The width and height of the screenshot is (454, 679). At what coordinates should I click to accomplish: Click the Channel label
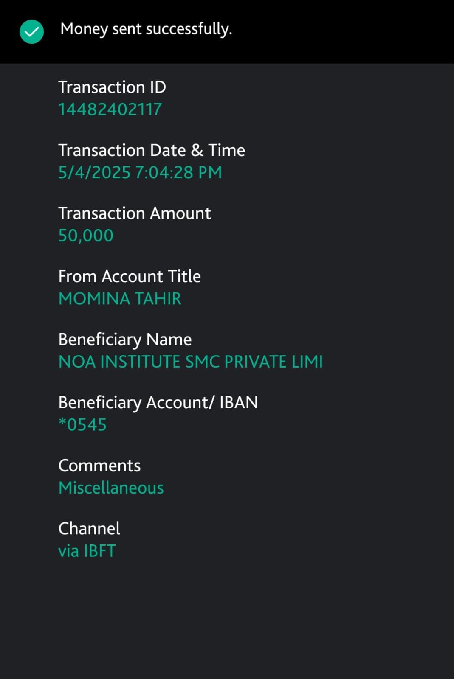click(89, 528)
